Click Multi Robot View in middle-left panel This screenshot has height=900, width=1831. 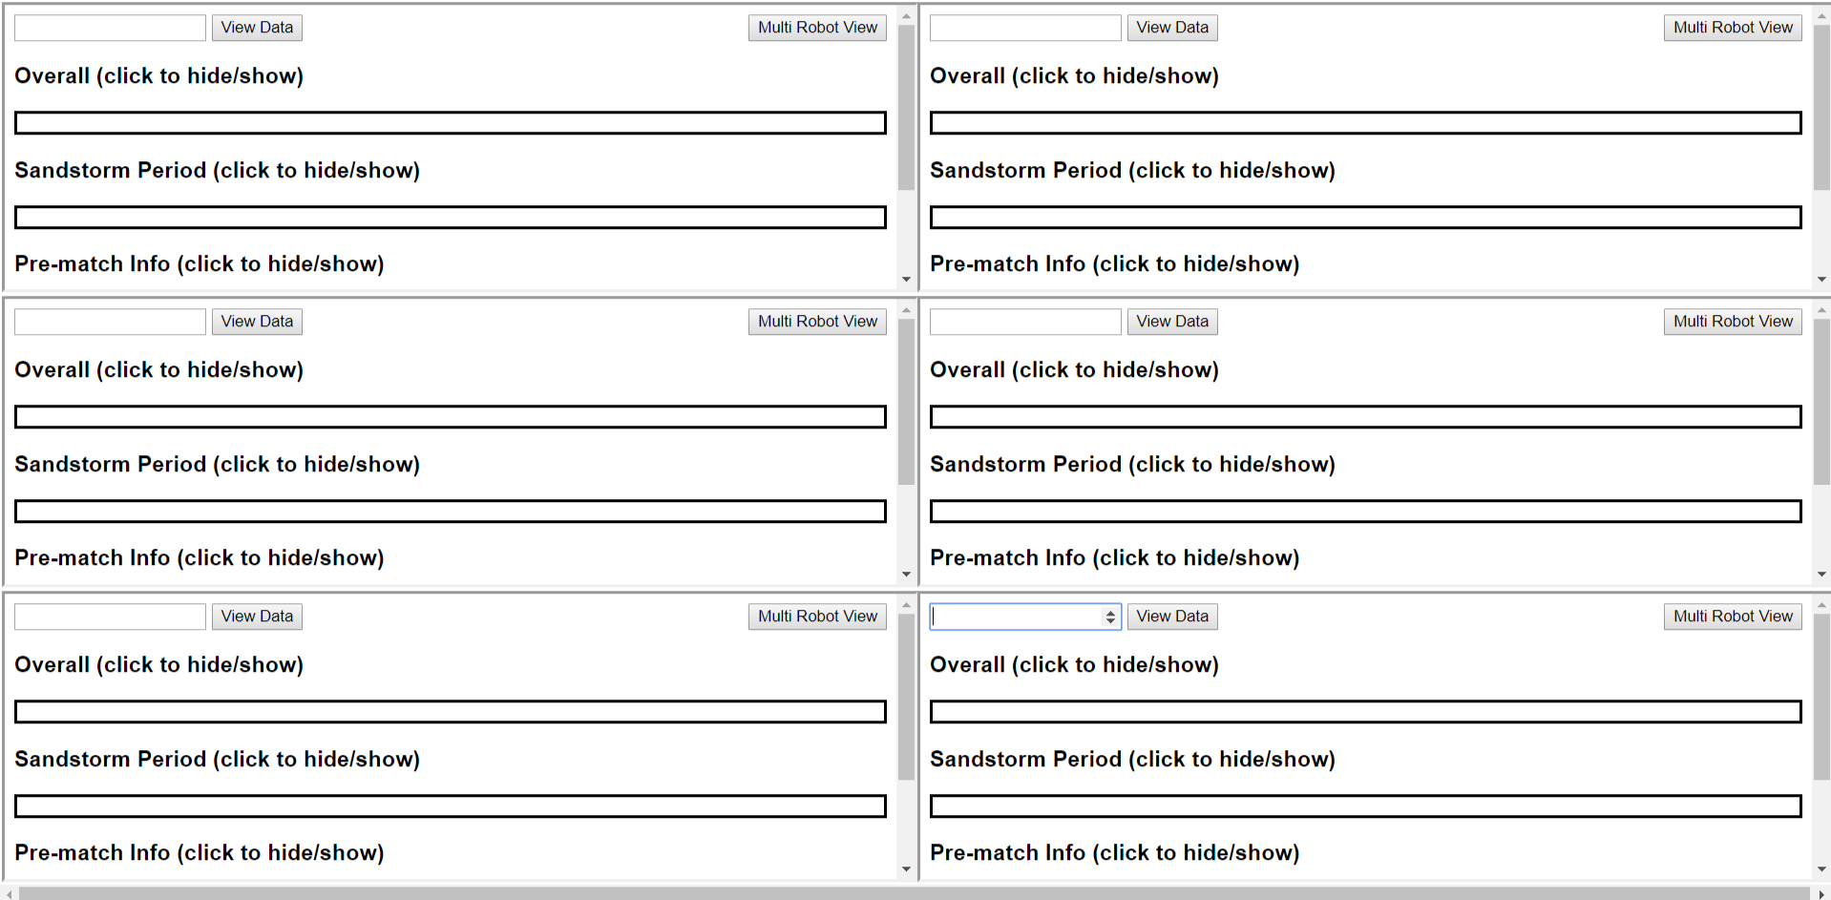pyautogui.click(x=817, y=322)
